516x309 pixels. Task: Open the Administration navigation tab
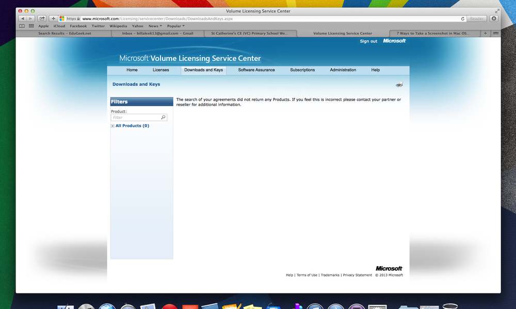tap(343, 70)
